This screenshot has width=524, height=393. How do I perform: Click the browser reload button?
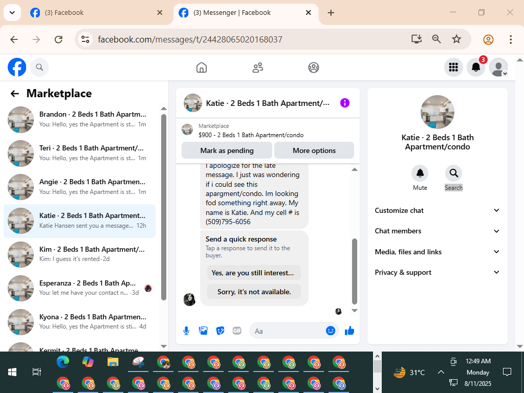58,39
